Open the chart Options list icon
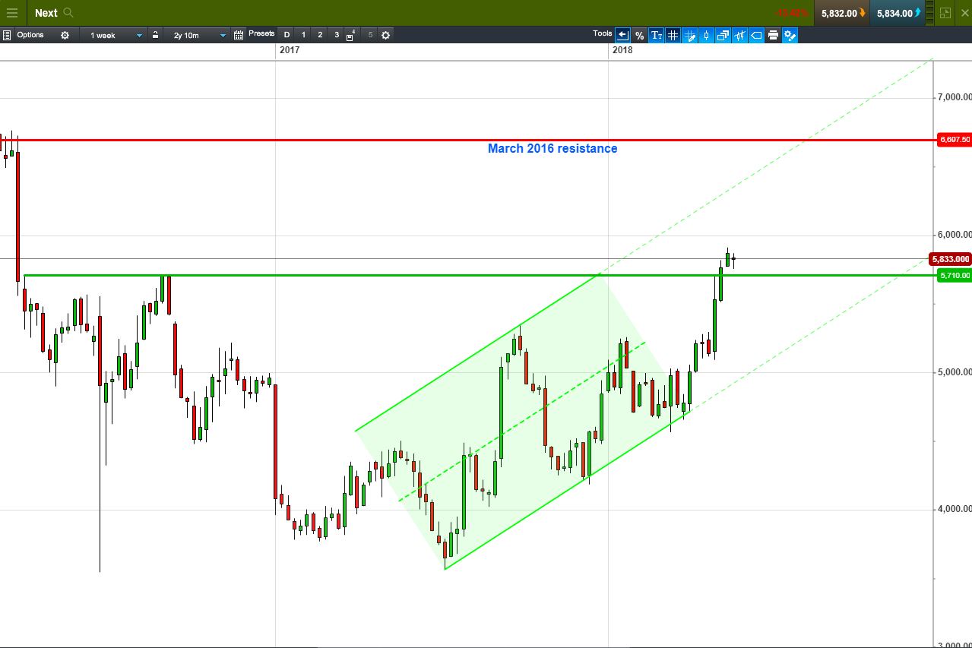 click(7, 35)
